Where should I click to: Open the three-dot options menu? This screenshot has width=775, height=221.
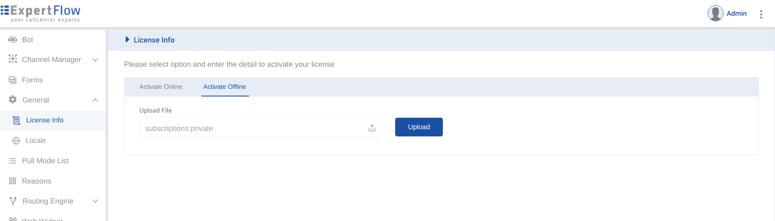tap(761, 14)
